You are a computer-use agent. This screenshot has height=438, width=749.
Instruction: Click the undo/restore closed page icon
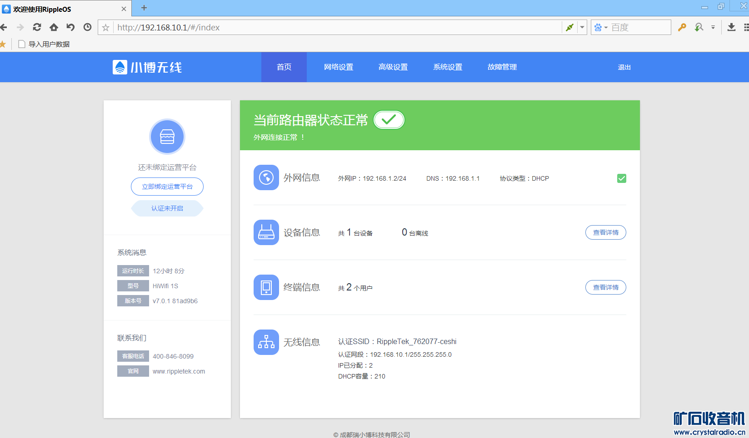coord(70,27)
